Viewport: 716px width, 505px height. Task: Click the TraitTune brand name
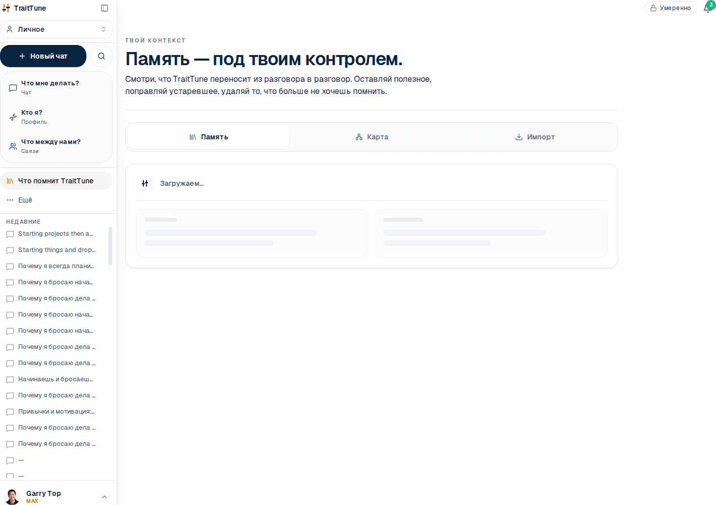point(30,8)
